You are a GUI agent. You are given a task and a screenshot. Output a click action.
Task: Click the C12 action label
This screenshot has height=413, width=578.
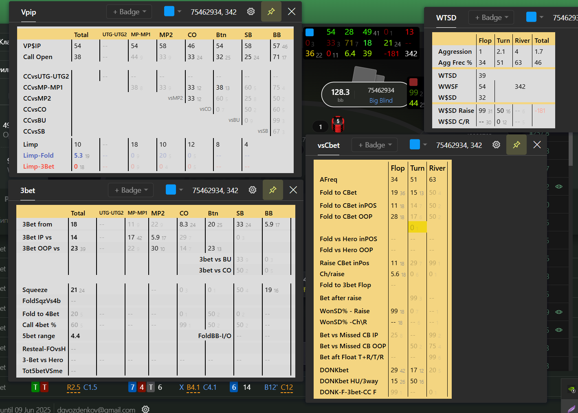287,387
